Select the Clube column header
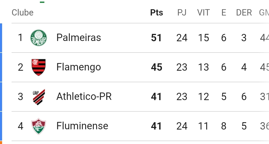Image resolution: width=269 pixels, height=144 pixels. [x=23, y=13]
